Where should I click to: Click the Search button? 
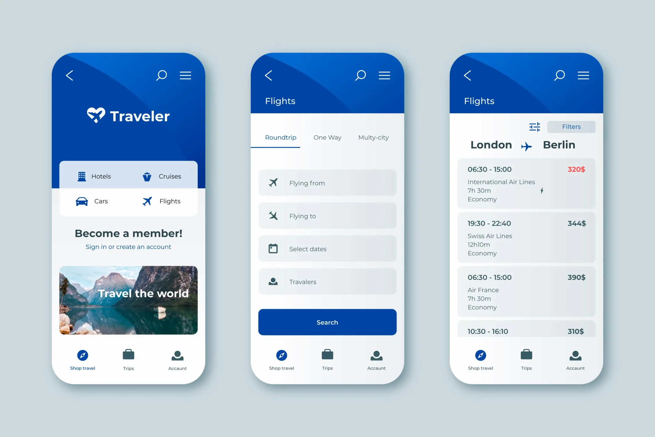[x=327, y=322]
